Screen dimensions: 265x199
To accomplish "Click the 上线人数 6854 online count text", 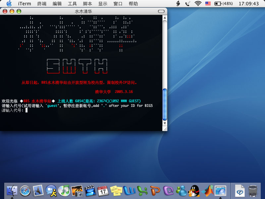I will 70,101.
